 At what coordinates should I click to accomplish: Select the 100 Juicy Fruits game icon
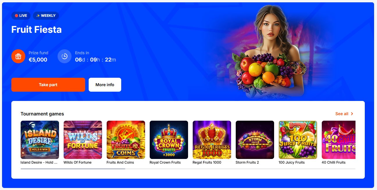click(298, 140)
